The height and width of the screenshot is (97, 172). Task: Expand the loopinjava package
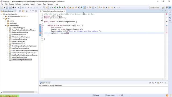click(x=6, y=23)
